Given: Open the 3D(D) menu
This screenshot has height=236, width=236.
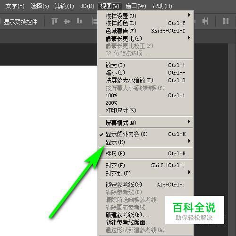Looking at the screenshot, I should [x=87, y=6].
